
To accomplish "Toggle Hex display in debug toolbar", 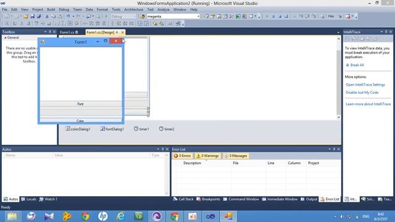I will click(331, 17).
